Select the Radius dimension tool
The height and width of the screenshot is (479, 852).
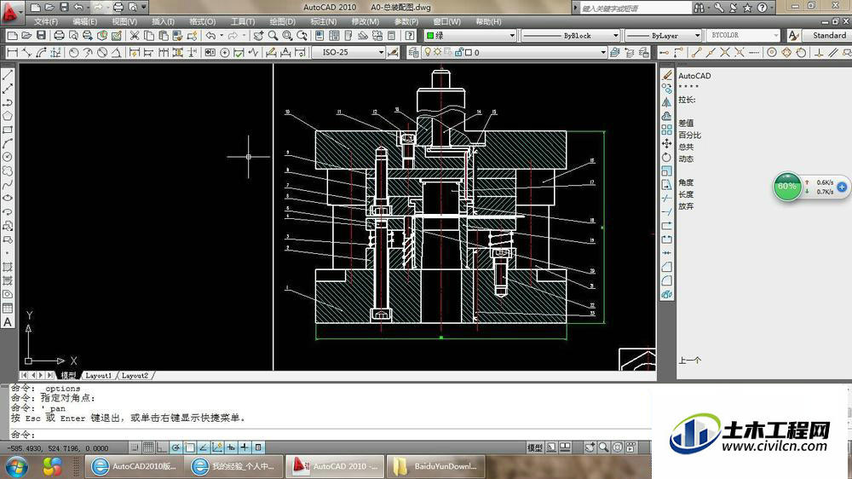coord(73,52)
